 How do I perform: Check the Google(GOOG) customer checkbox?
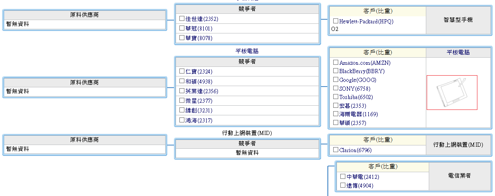(336, 80)
